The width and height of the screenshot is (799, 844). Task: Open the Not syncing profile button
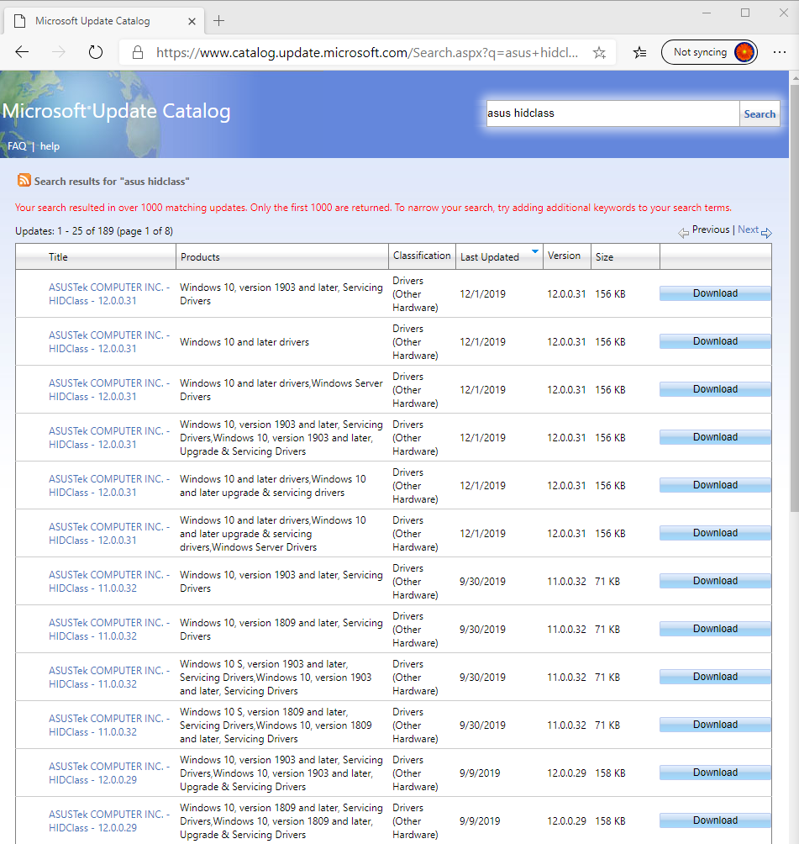point(709,52)
